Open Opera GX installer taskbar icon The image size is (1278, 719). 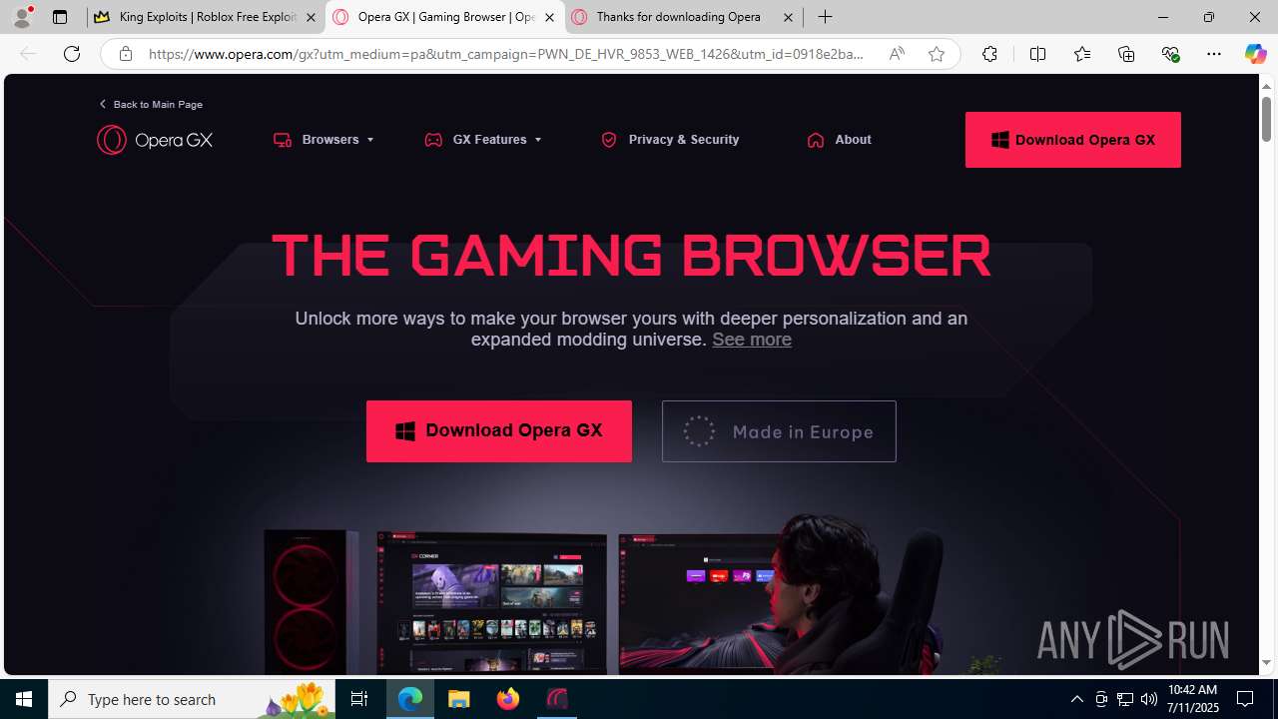point(556,699)
